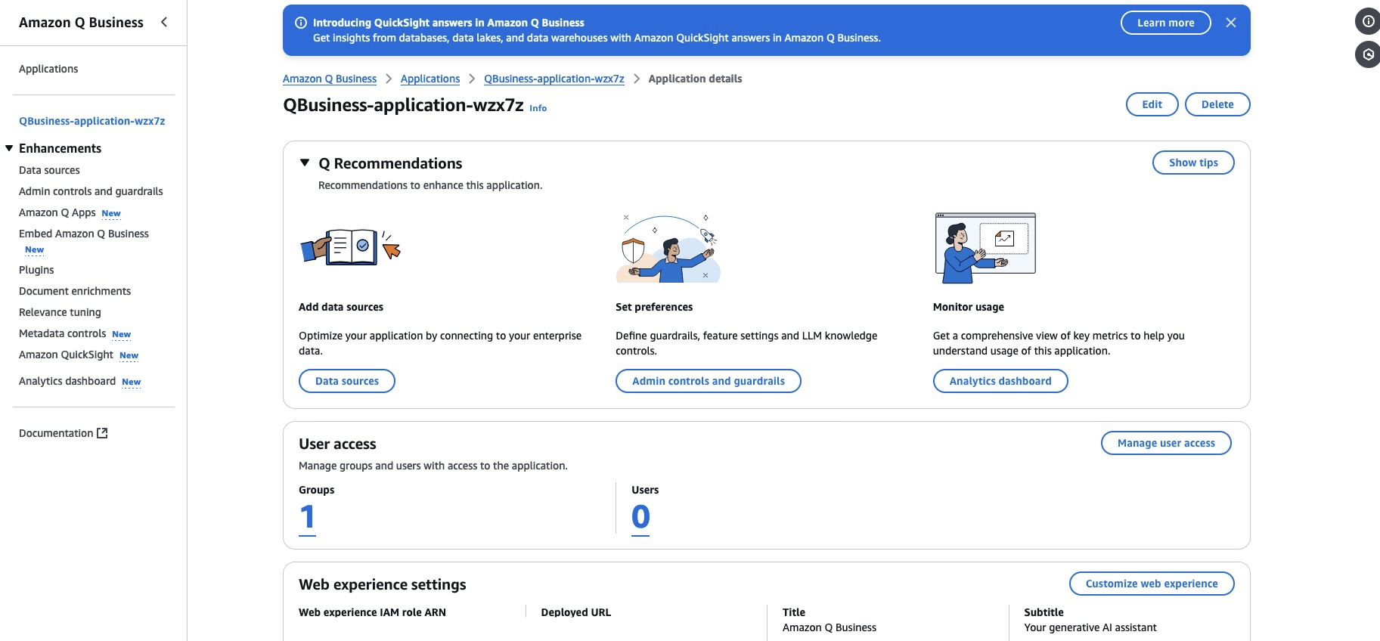Image resolution: width=1380 pixels, height=641 pixels.
Task: Click Customize web experience button
Action: point(1152,584)
